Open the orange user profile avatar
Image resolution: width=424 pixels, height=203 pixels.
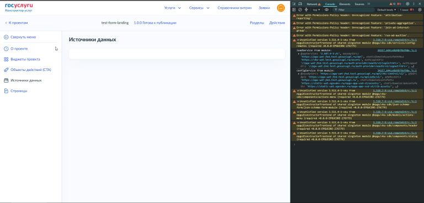point(280,8)
